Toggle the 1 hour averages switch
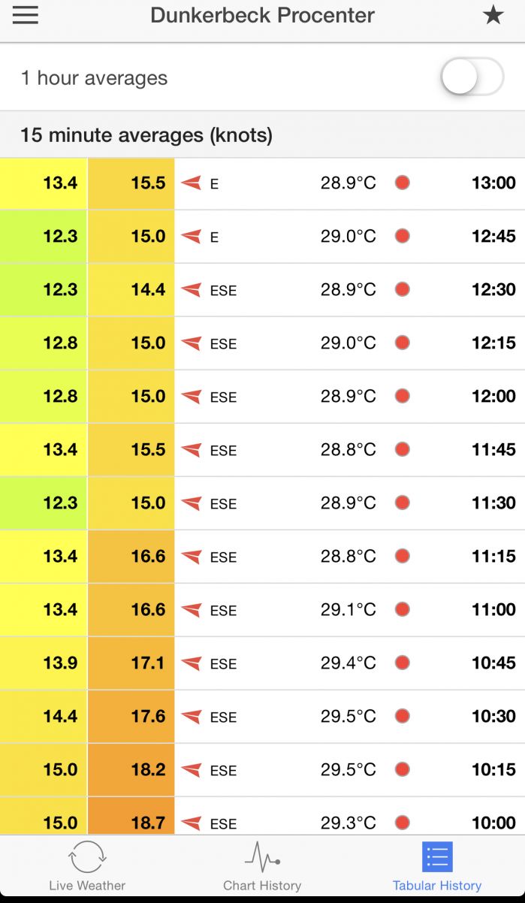The width and height of the screenshot is (525, 903). pyautogui.click(x=472, y=77)
